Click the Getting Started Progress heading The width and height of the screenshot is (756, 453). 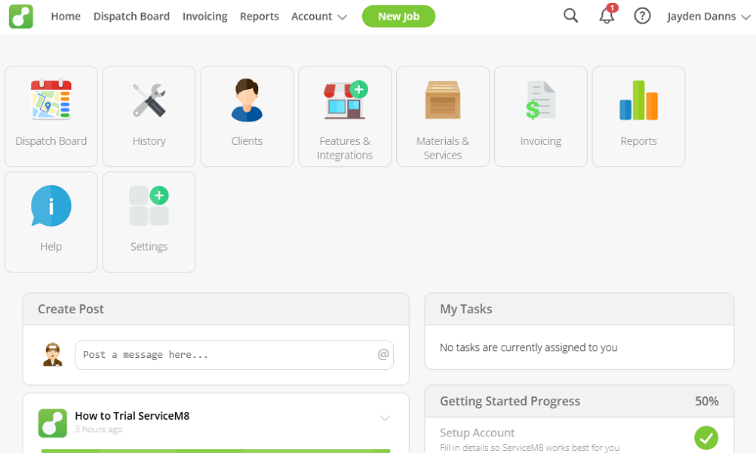(x=510, y=402)
